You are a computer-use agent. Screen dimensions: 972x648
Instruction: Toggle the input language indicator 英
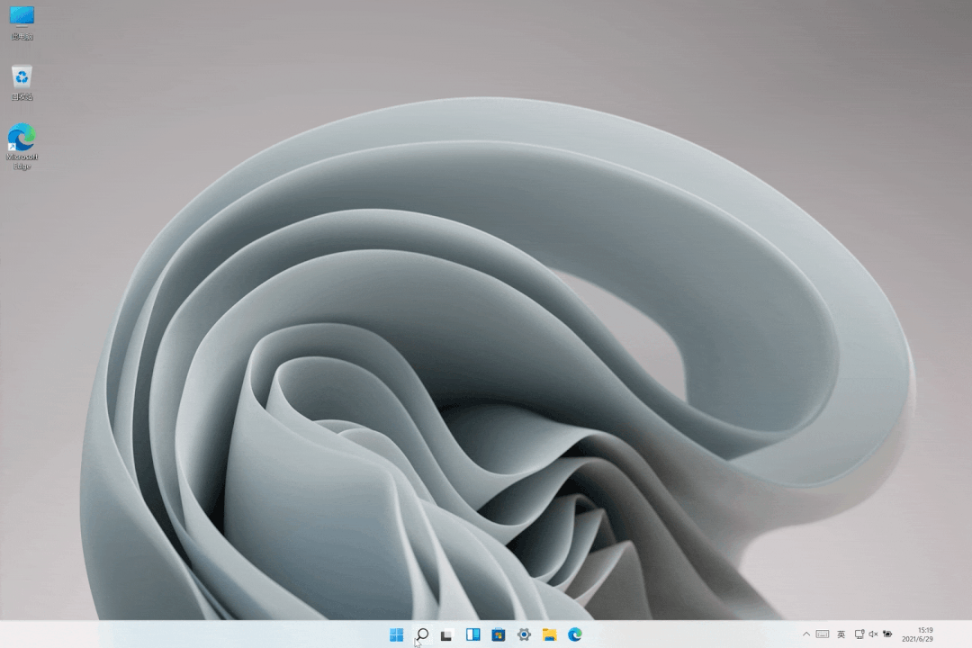841,634
